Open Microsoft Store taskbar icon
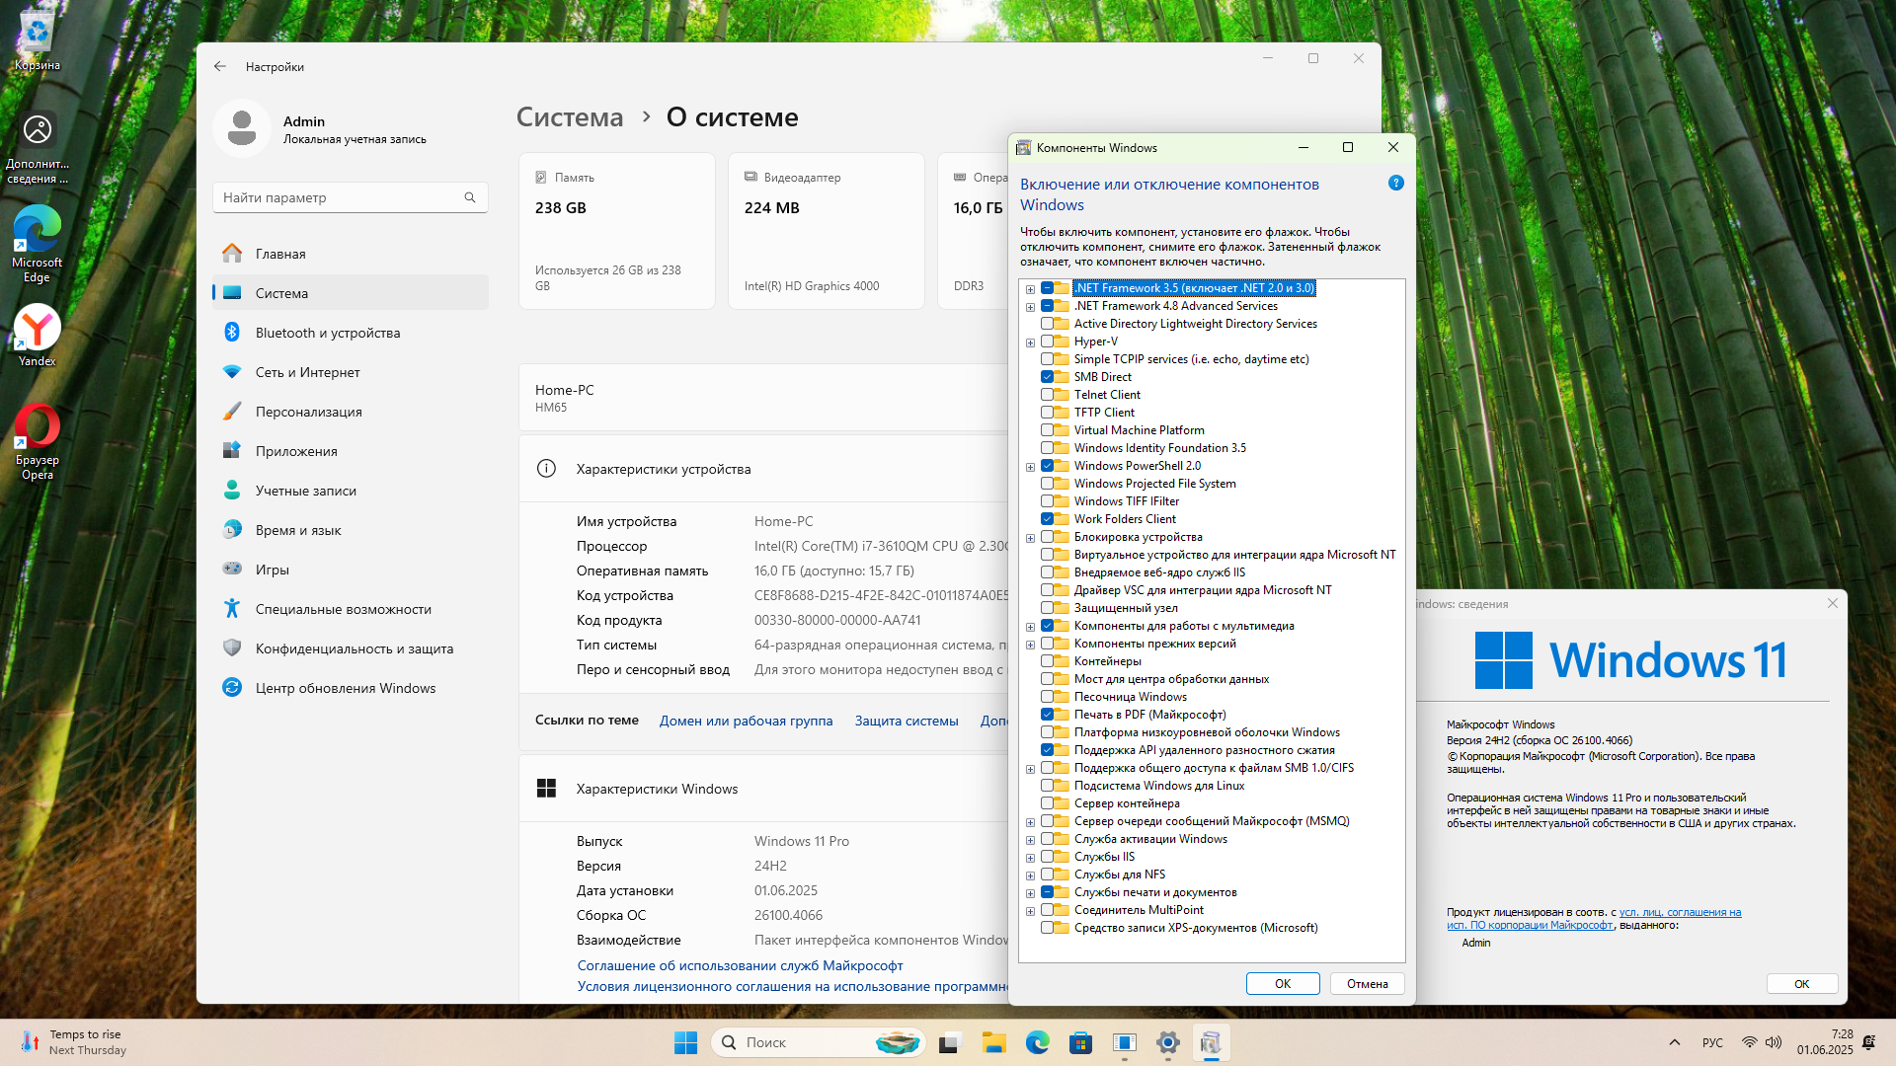 (x=1080, y=1042)
